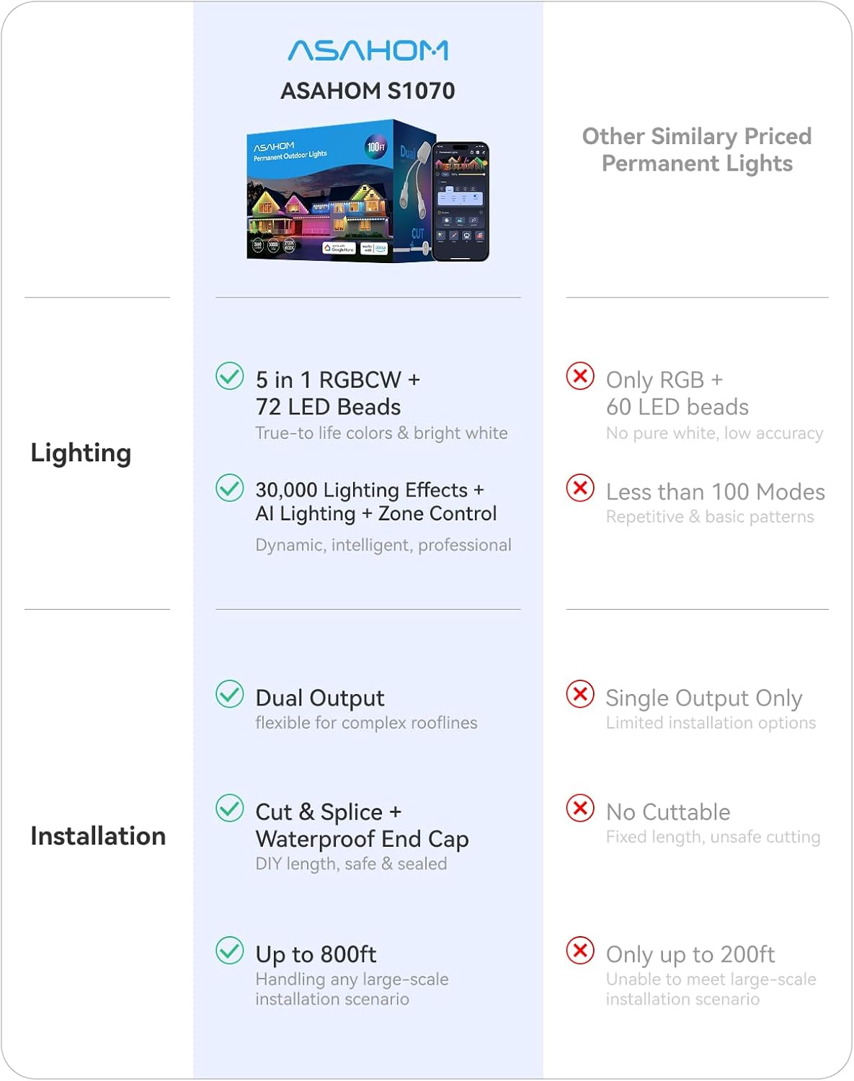Click green checkmark beside 5 in 1 RGBCW
Screen dimensions: 854x1081
(x=230, y=376)
